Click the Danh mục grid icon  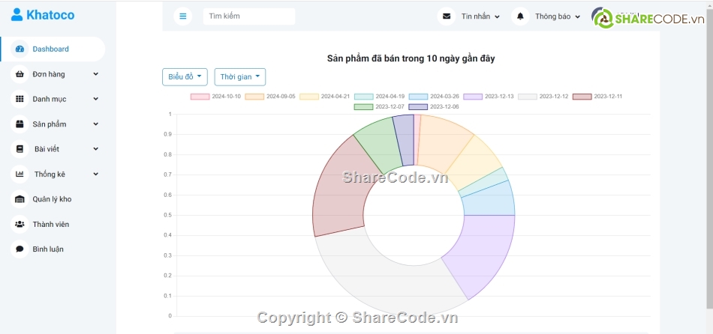[x=20, y=99]
